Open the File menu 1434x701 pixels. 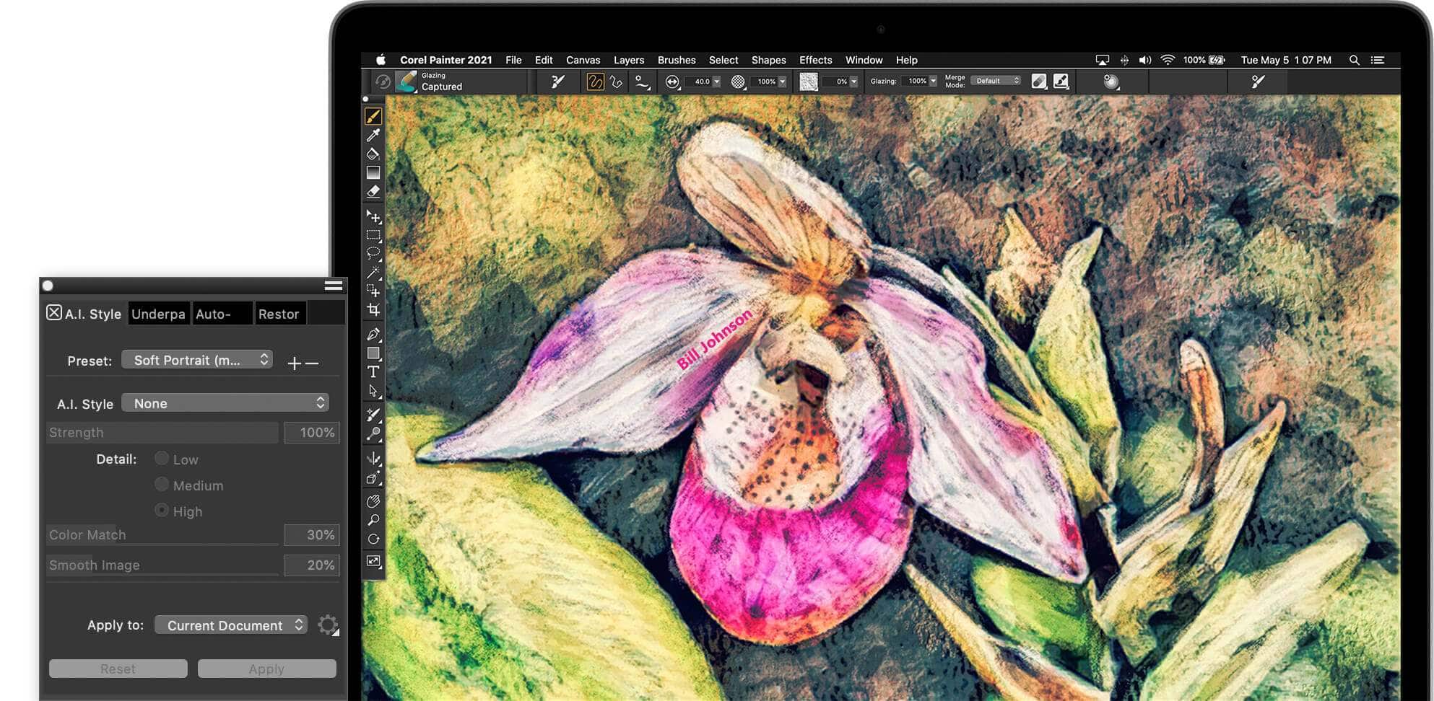[x=513, y=60]
